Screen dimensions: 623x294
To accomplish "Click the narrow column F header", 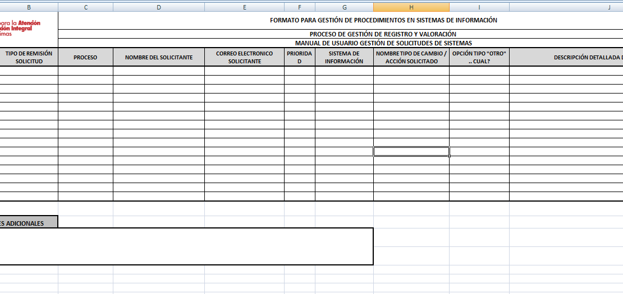I will 299,7.
